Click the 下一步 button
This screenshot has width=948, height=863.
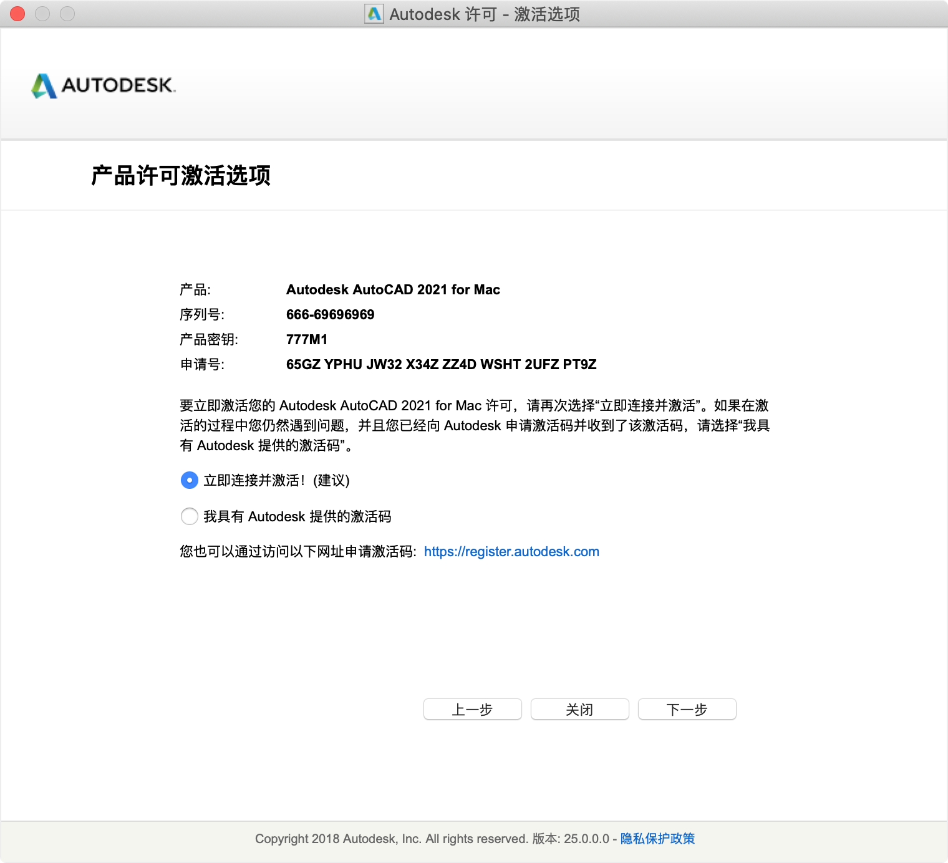(687, 709)
